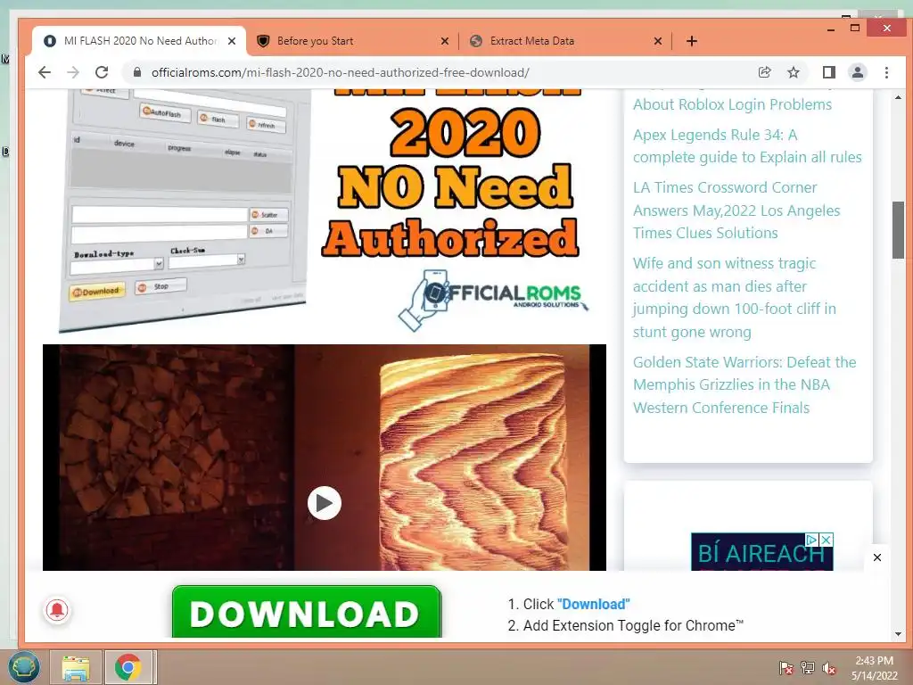913x685 pixels.
Task: Go forward with the browser arrow
Action: pyautogui.click(x=73, y=72)
